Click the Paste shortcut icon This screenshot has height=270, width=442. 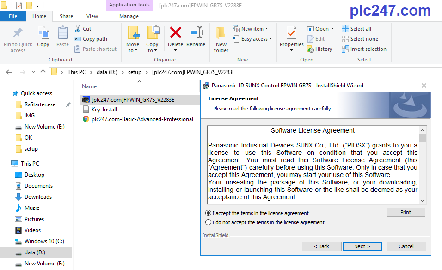(x=78, y=49)
